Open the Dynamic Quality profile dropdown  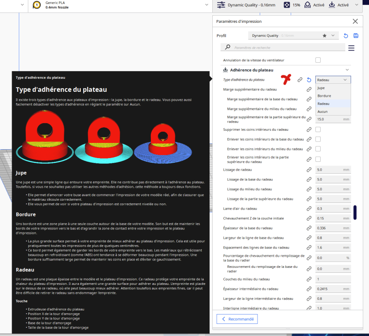coord(293,35)
